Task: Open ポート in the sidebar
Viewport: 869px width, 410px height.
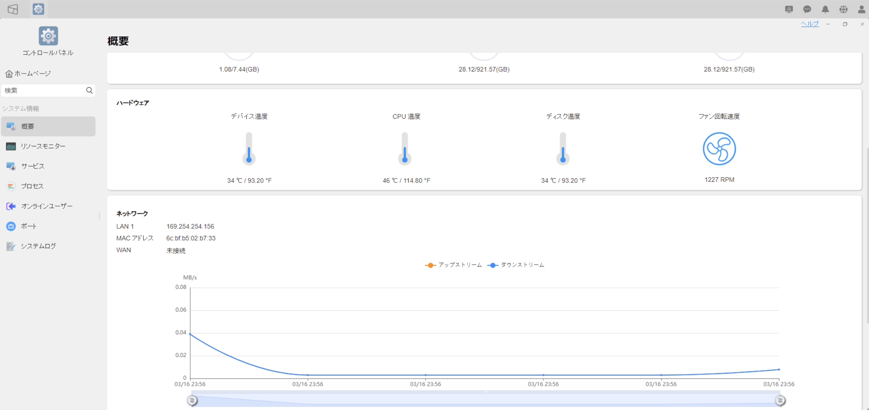Action: (x=48, y=226)
